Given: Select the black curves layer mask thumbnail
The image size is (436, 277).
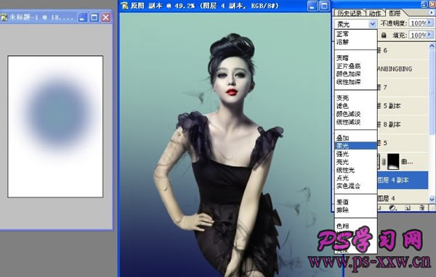Looking at the screenshot, I should (x=393, y=162).
